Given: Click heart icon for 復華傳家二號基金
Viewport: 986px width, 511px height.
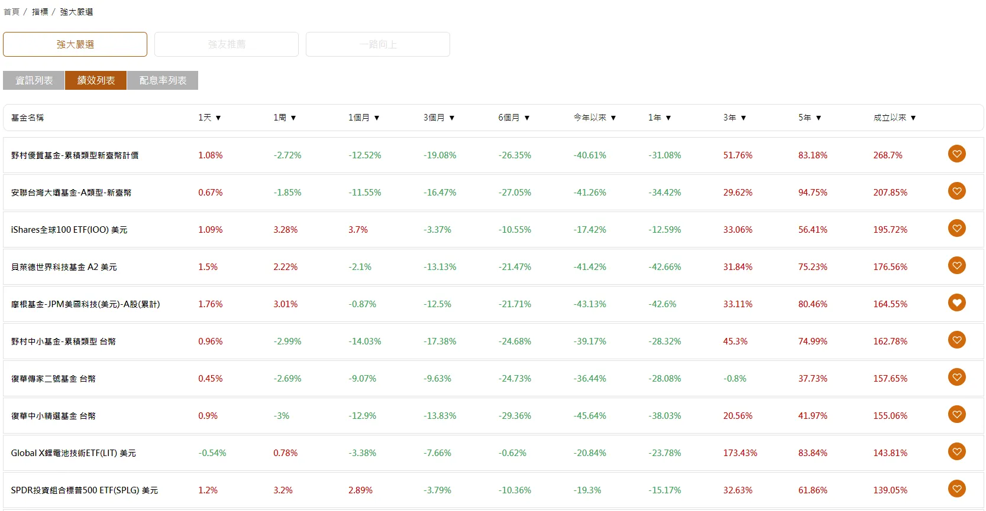Looking at the screenshot, I should tap(956, 377).
